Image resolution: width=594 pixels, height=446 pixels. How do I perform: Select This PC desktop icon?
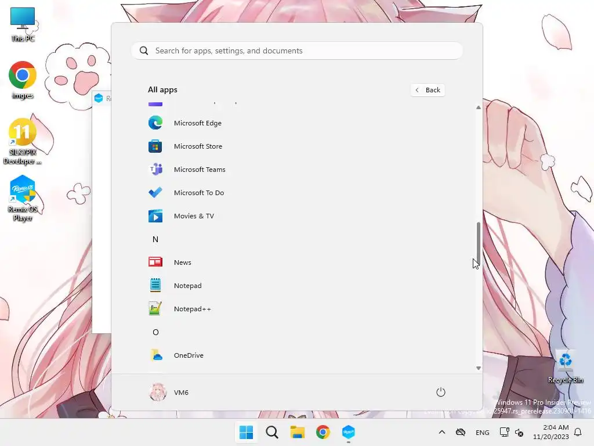pyautogui.click(x=23, y=24)
